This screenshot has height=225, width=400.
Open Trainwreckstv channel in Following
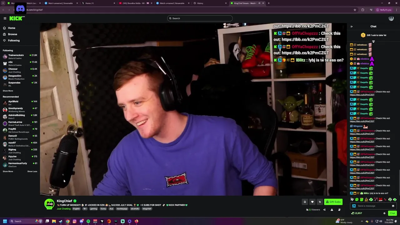click(x=20, y=57)
